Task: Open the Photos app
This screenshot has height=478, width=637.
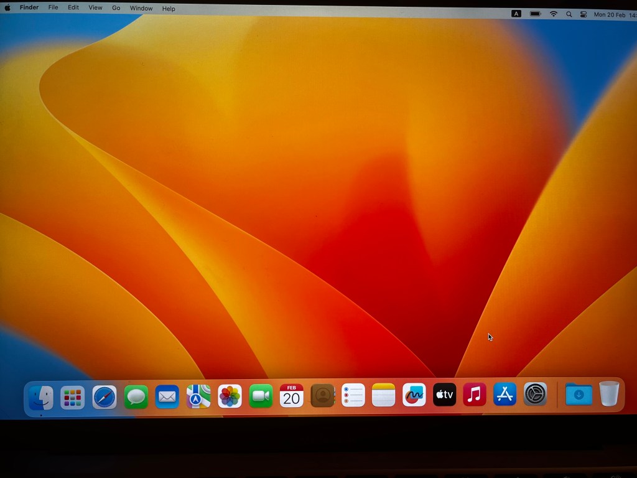Action: [x=230, y=396]
